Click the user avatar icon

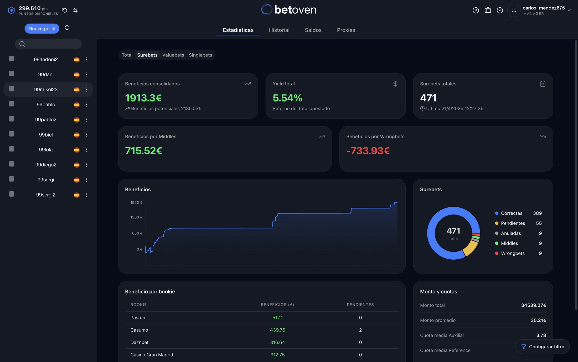click(514, 10)
